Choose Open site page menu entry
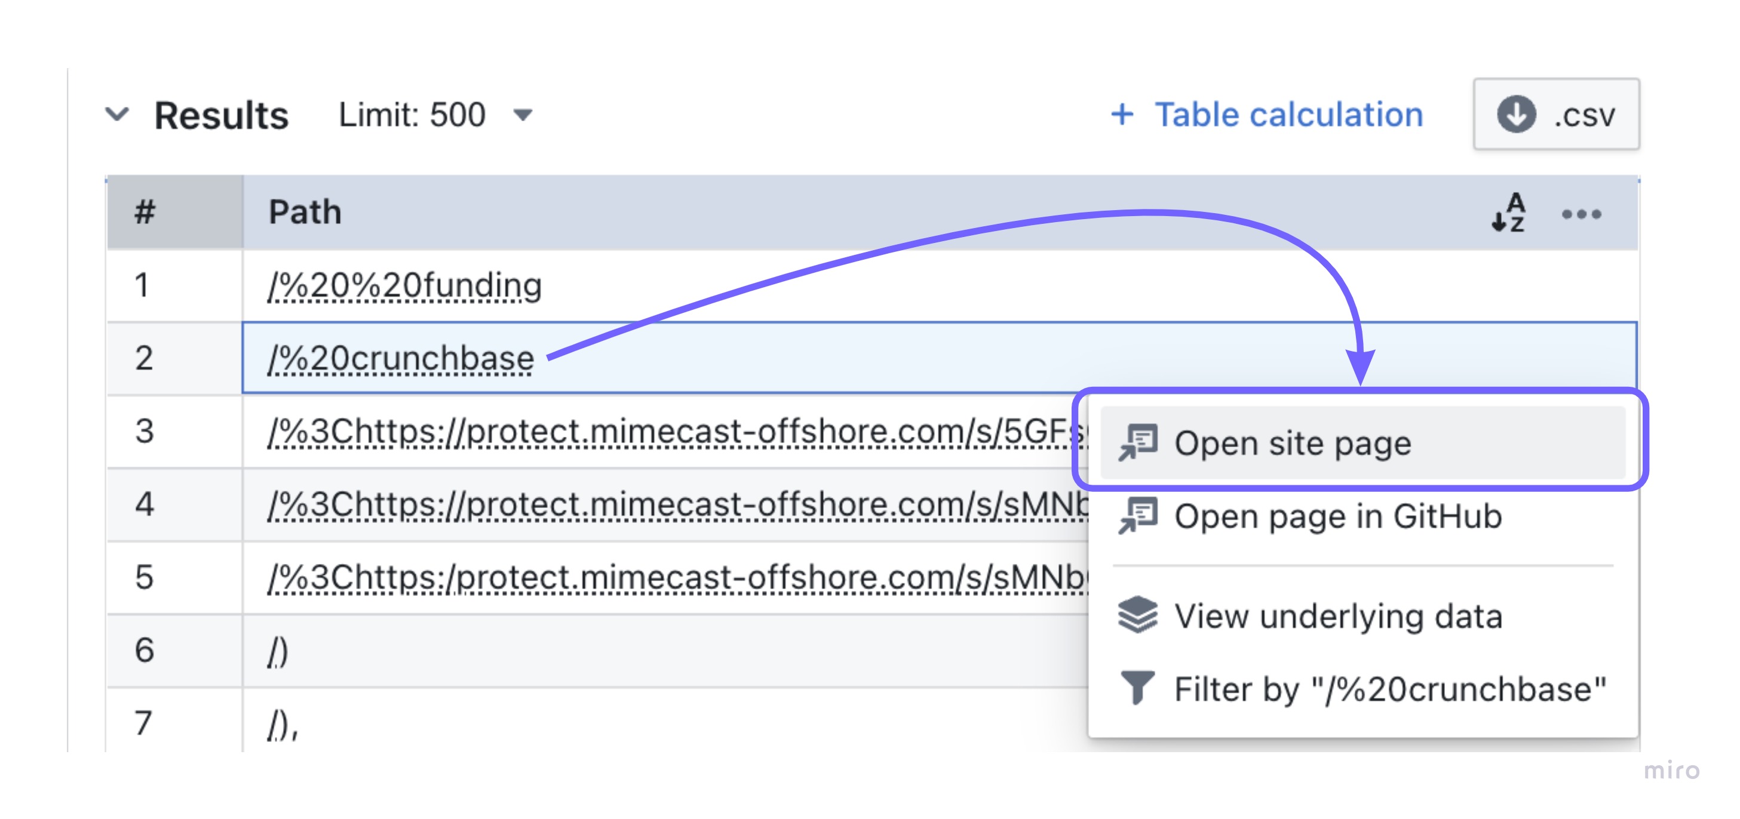Viewport: 1740px width, 819px height. pos(1362,443)
